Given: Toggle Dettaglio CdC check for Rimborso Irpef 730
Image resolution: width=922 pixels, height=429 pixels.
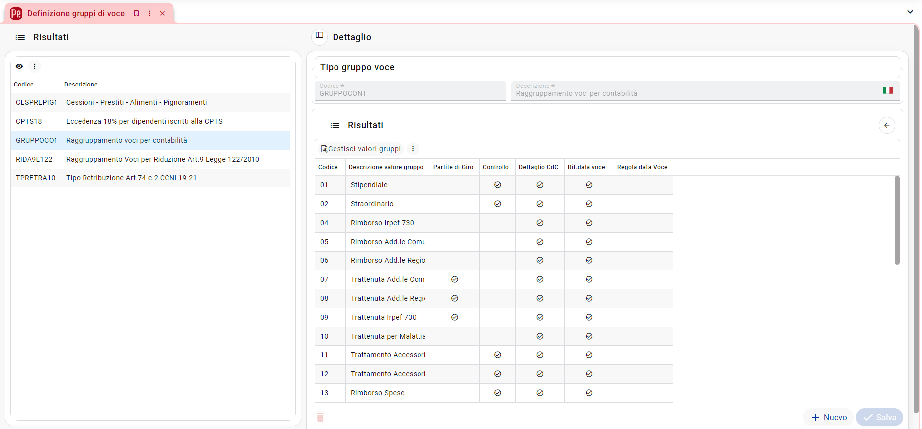Looking at the screenshot, I should [x=540, y=223].
